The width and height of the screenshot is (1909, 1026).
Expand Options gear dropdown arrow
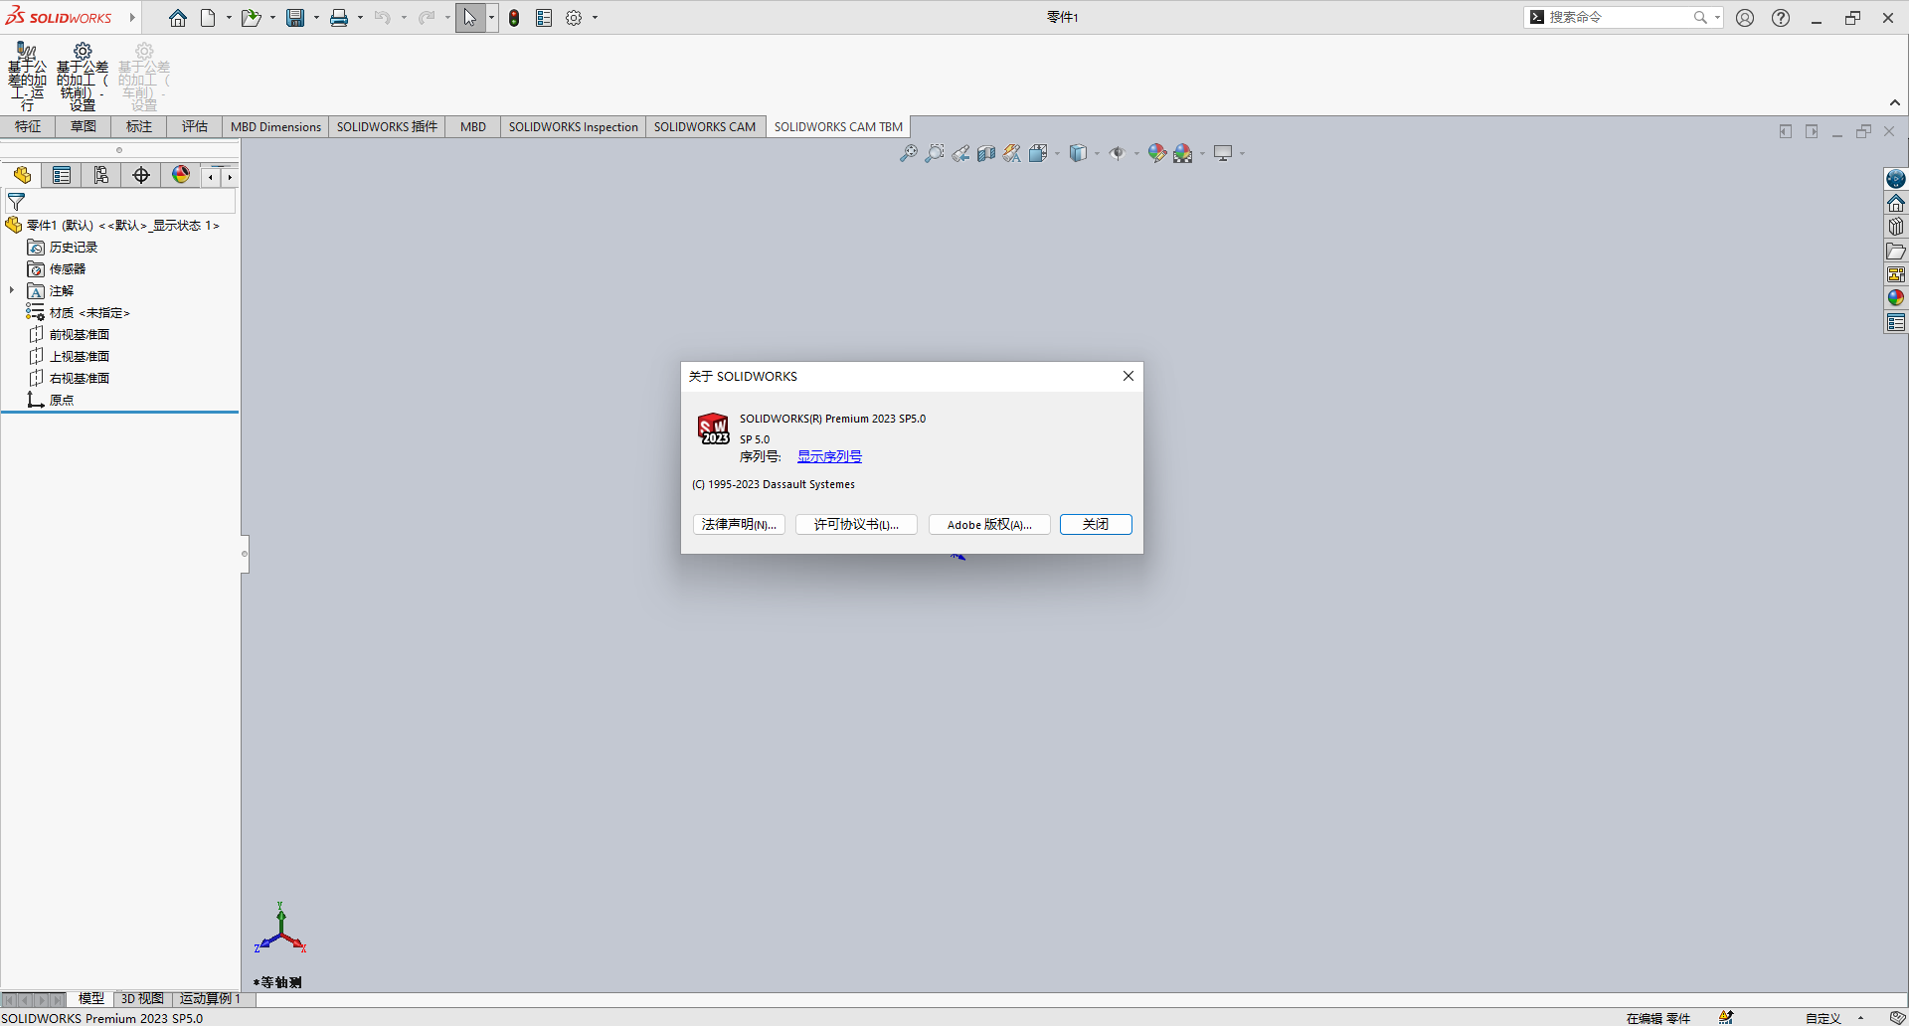click(596, 18)
